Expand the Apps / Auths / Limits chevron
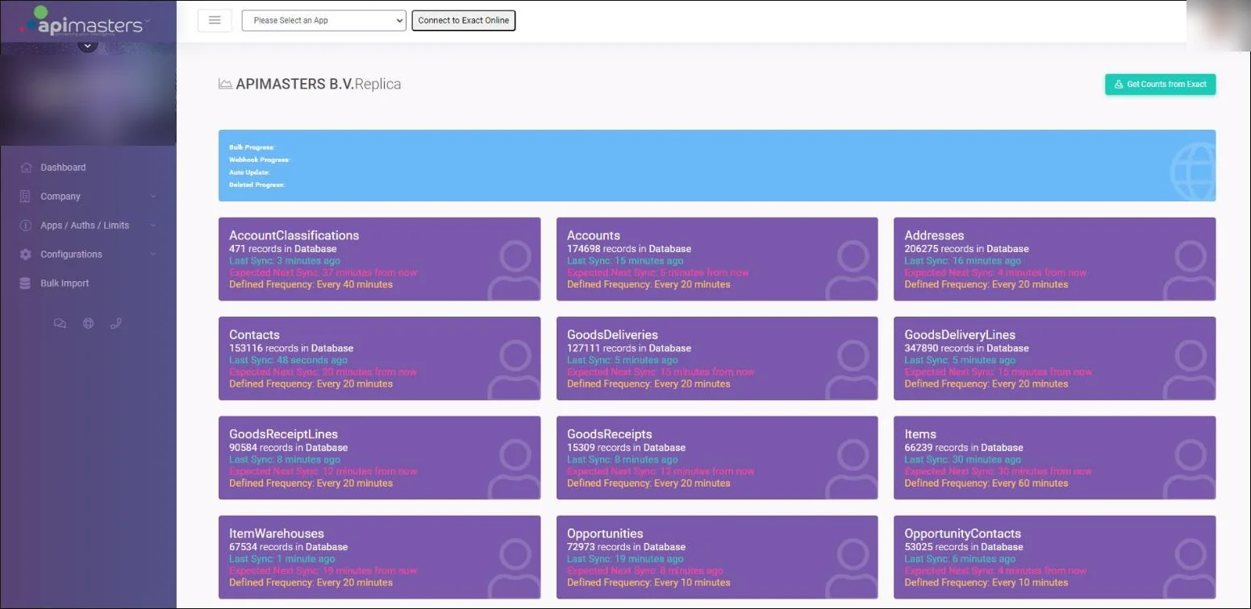 pos(153,226)
